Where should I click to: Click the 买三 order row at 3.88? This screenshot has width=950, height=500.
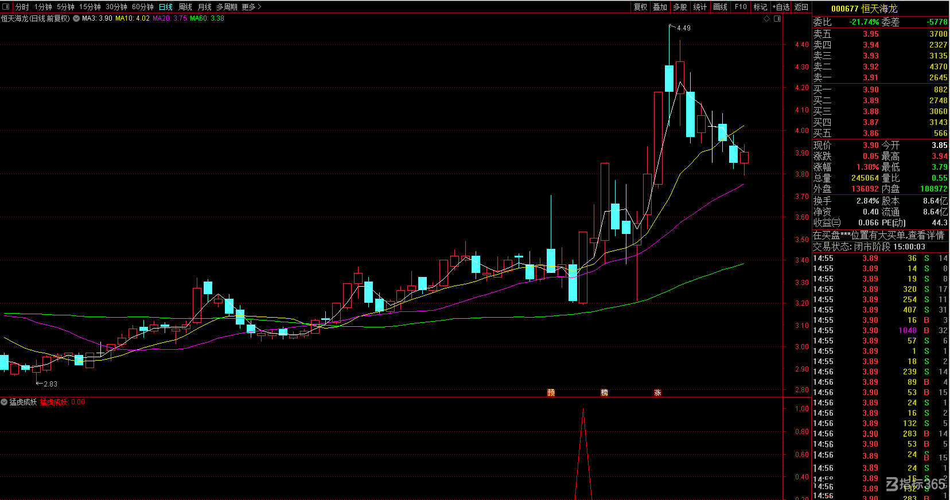(880, 111)
